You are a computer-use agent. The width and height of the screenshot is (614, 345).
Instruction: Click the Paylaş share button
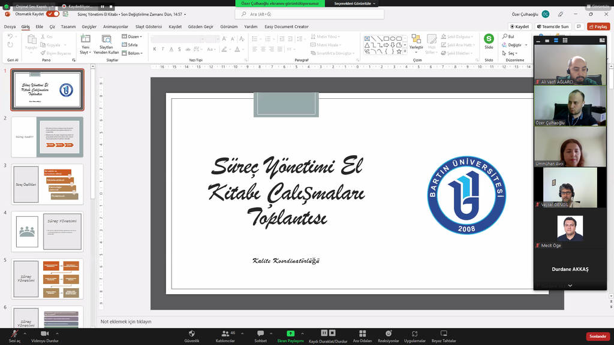click(598, 26)
